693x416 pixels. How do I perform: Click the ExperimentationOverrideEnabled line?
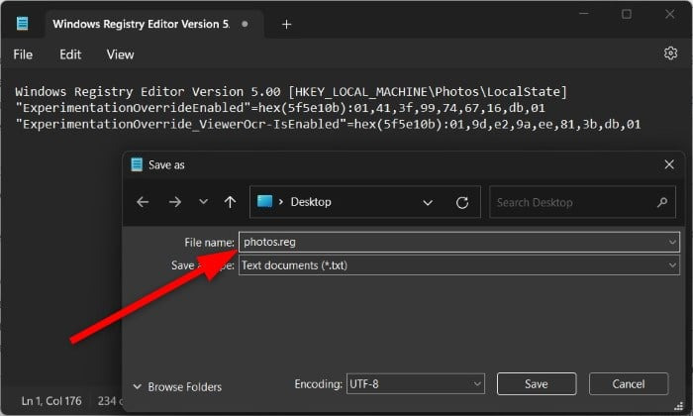coord(280,108)
